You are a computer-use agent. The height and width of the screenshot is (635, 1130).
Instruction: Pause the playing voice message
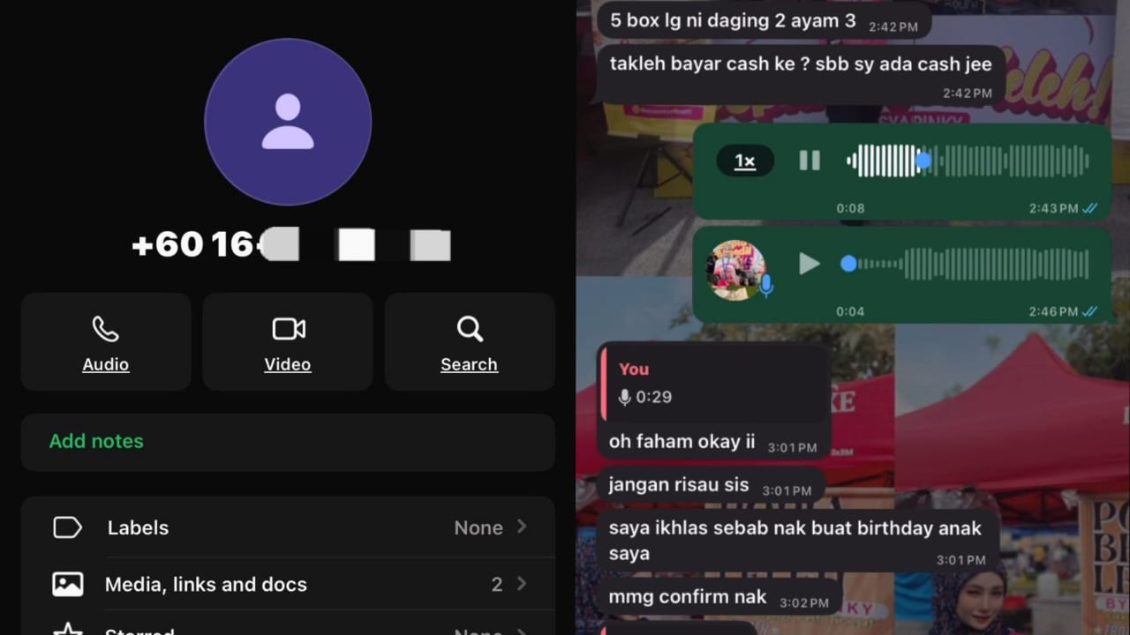pos(810,161)
